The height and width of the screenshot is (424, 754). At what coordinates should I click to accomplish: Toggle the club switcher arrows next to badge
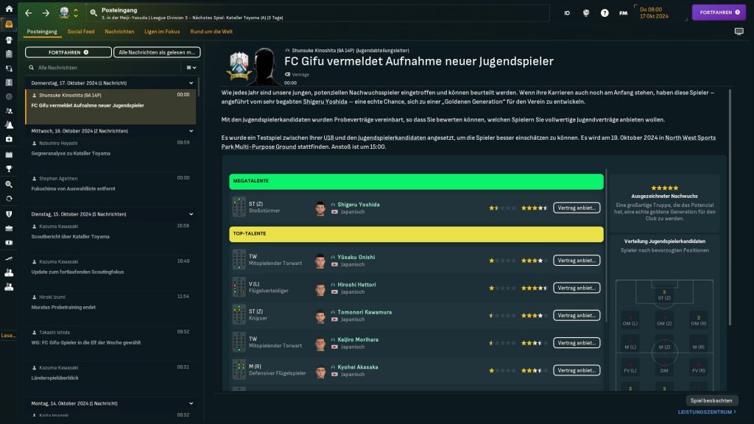pyautogui.click(x=75, y=13)
